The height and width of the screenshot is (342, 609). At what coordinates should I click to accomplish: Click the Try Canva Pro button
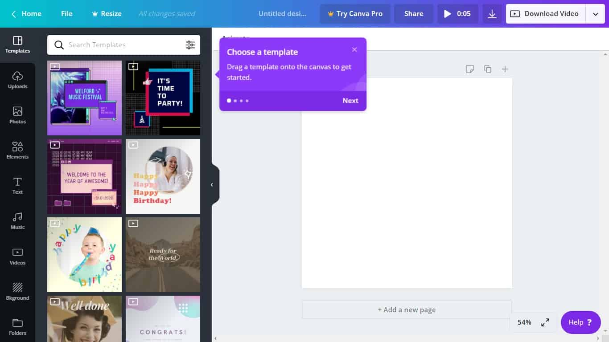coord(355,13)
